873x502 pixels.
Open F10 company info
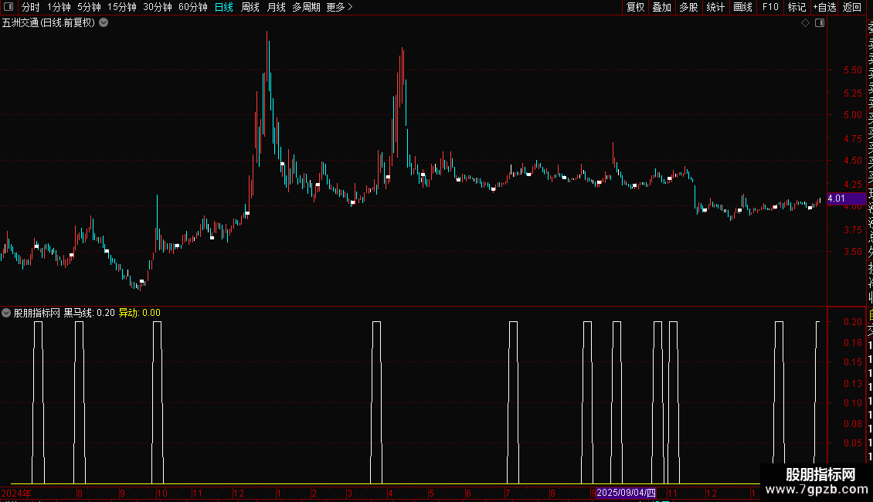[x=770, y=7]
